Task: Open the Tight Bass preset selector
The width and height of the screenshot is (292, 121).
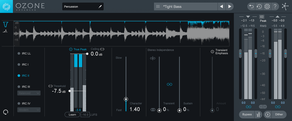Action: click(186, 6)
